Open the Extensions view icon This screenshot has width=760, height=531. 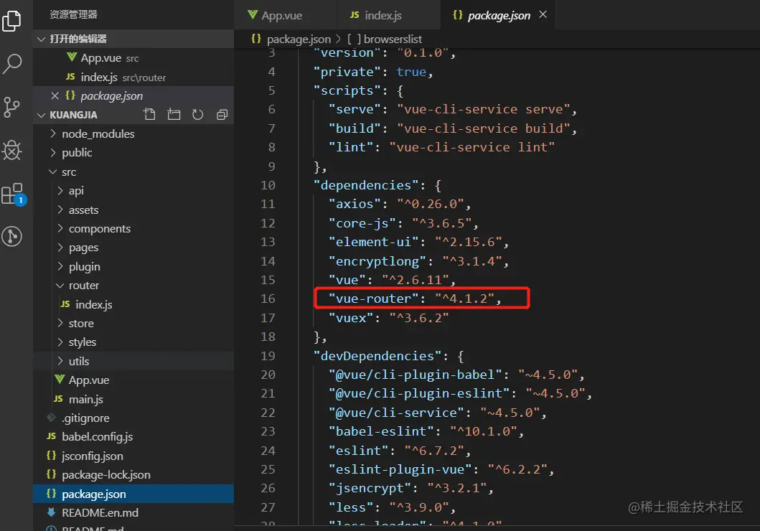(x=13, y=194)
